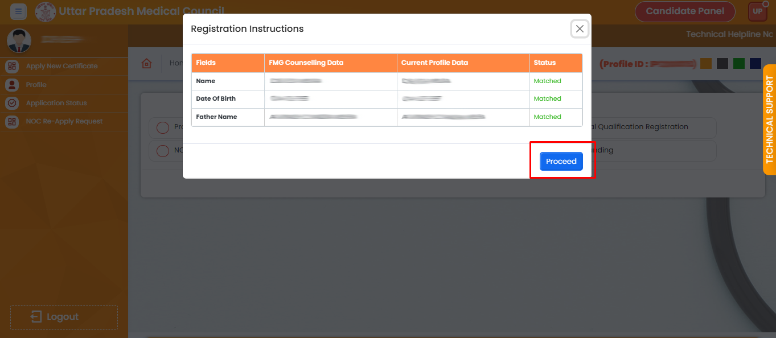Click the NOC Re-Apply Request icon

click(x=11, y=121)
